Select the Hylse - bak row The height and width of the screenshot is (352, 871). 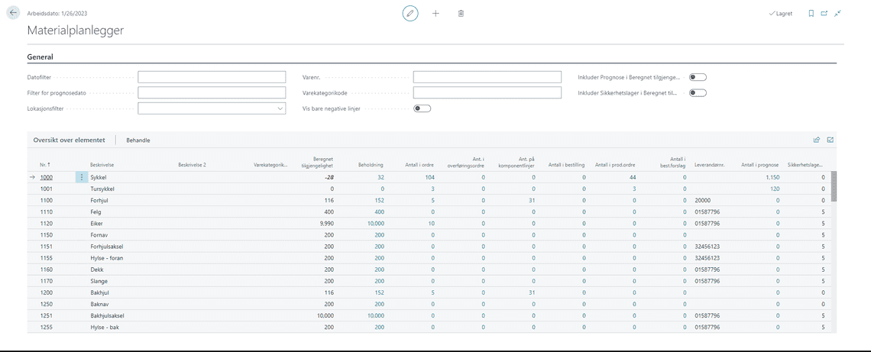point(105,327)
